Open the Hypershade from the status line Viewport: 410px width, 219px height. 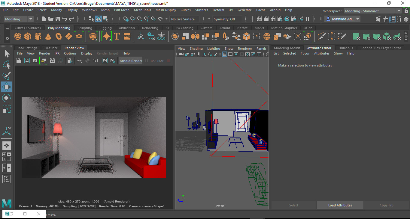coord(287,19)
